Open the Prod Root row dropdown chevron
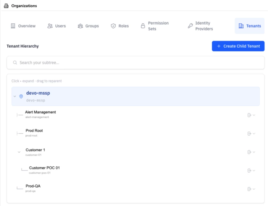 pos(254,133)
